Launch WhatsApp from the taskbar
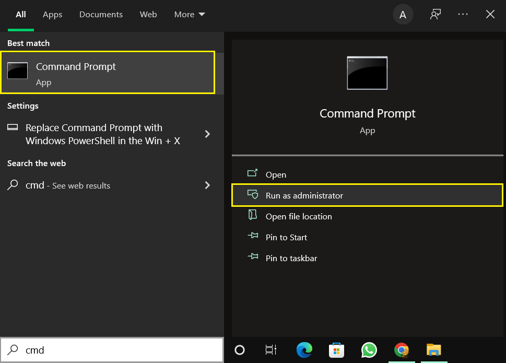The width and height of the screenshot is (506, 363). tap(369, 350)
